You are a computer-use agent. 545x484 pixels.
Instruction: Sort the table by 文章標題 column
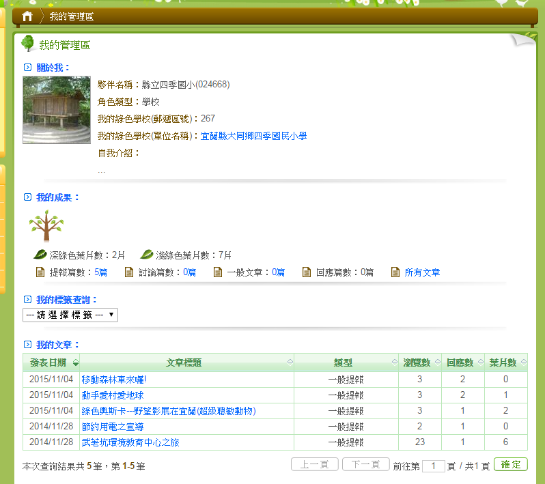(x=187, y=362)
